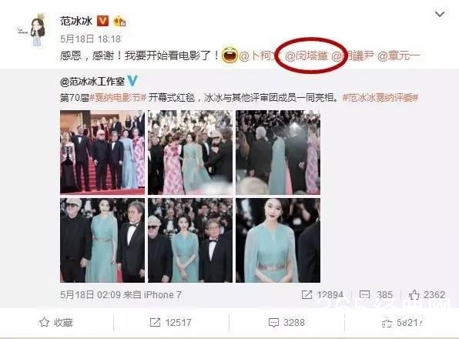The width and height of the screenshot is (459, 339).
Task: Open comments button showing 3288
Action: pos(286,322)
